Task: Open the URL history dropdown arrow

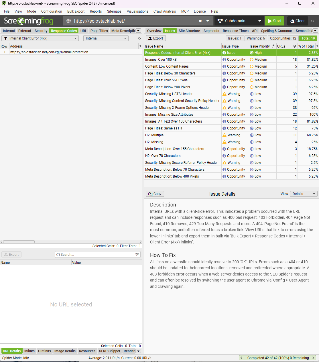Action: 208,21
